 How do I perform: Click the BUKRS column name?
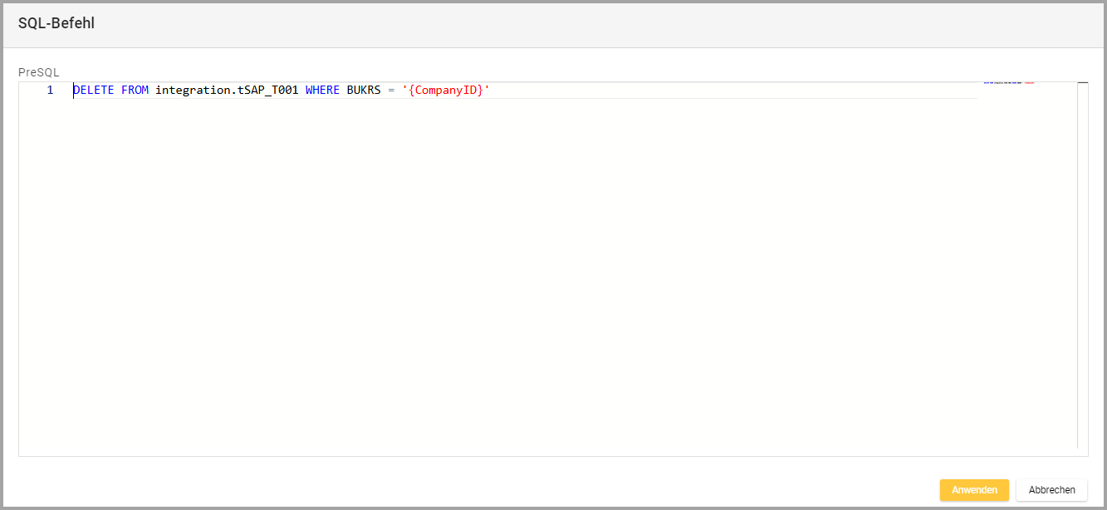click(363, 90)
